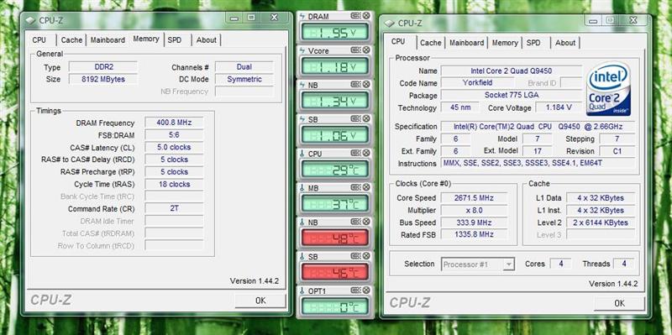This screenshot has width=672, height=335.
Task: Switch to SPD tab in left CPU-Z window
Action: pos(175,39)
